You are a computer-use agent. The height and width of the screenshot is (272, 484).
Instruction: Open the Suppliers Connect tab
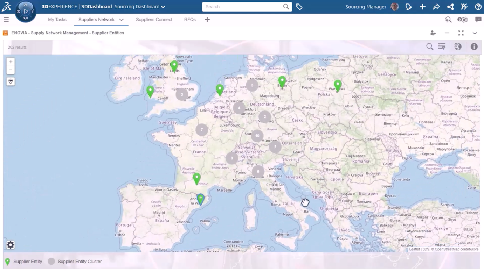[154, 20]
